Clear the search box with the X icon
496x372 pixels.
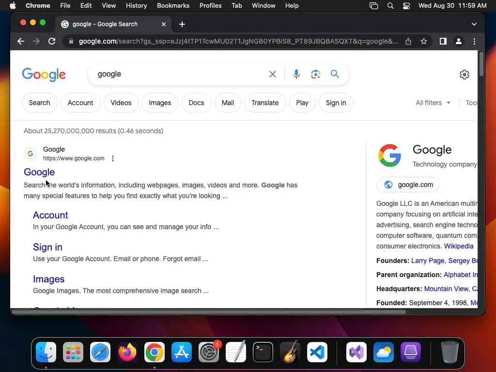pos(273,74)
